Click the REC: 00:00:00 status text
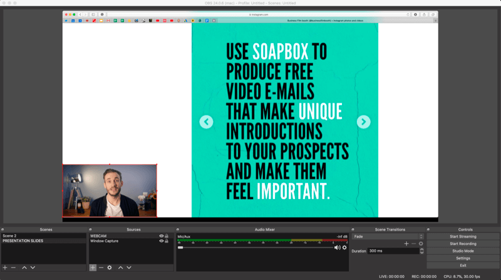Viewport: 501px width, 280px height. [424, 276]
